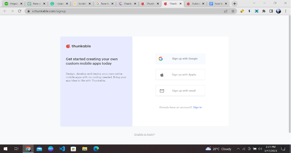Open Microsoft Store from the taskbar

(x=73, y=149)
